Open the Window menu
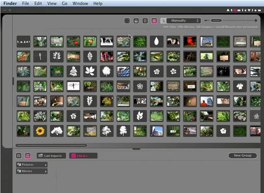Viewport: 264px width, 193px height. pyautogui.click(x=80, y=4)
